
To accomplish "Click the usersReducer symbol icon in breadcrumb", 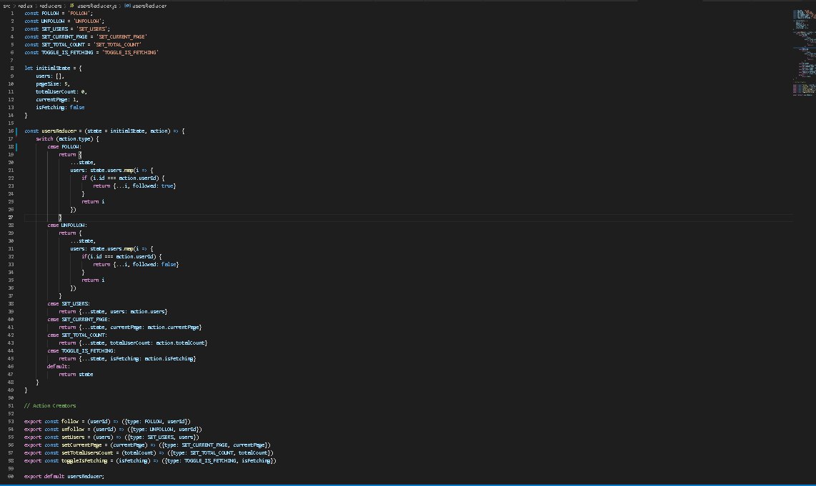I will (127, 6).
